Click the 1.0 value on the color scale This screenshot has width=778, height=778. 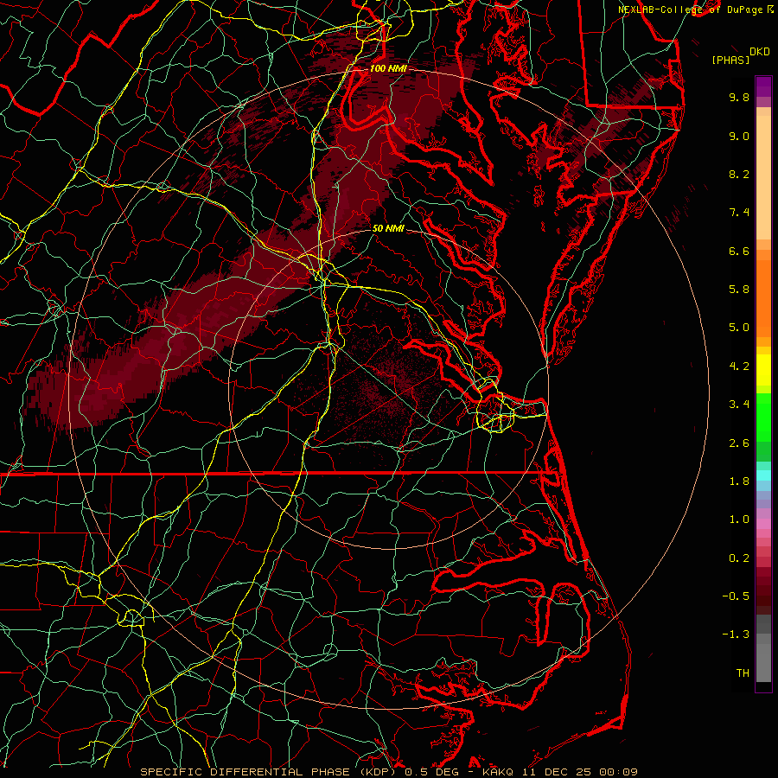tap(739, 520)
